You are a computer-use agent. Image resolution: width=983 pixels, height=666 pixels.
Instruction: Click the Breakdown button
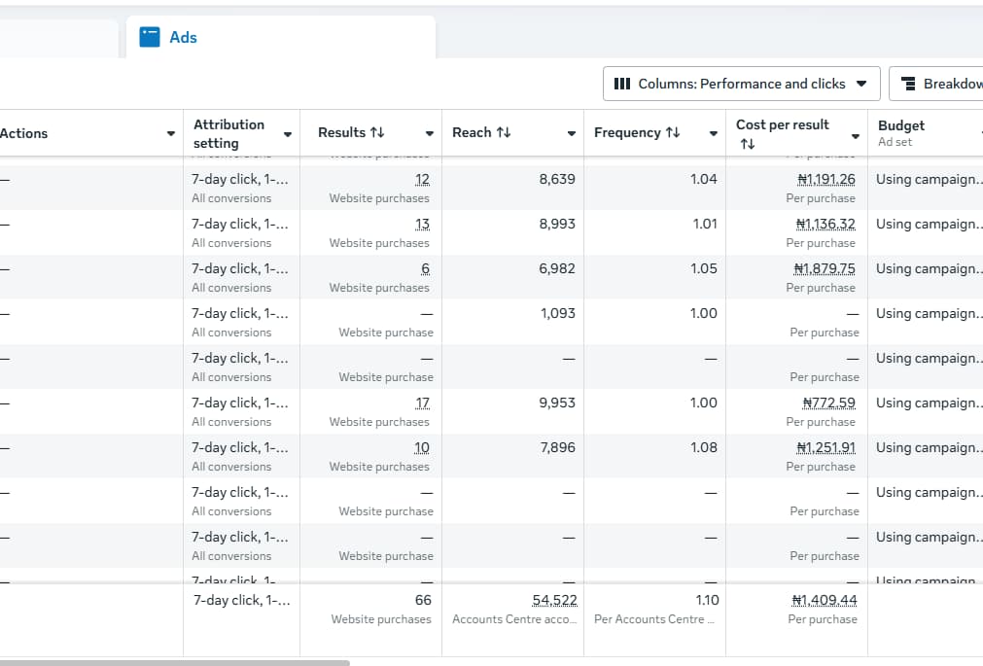pos(948,84)
